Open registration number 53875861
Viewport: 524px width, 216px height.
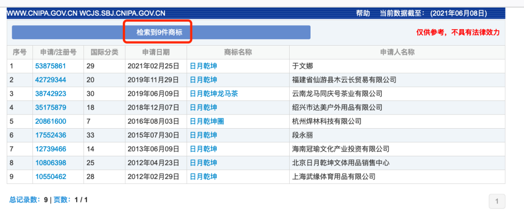tap(50, 66)
